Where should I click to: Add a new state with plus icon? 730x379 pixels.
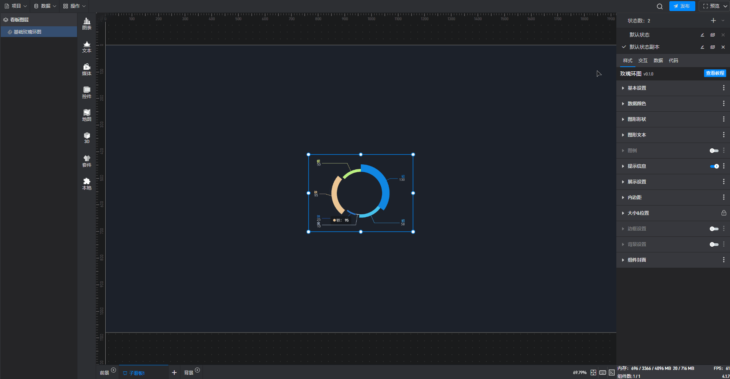coord(713,21)
